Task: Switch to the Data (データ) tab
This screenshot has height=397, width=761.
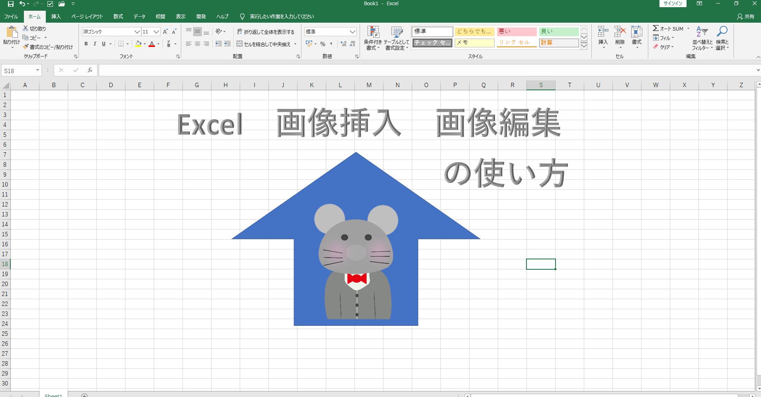Action: pos(139,17)
